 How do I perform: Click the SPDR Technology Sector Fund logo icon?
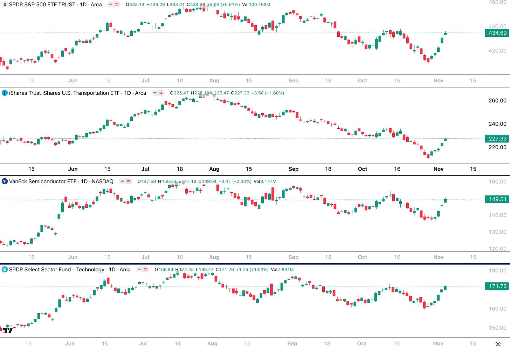click(x=5, y=270)
